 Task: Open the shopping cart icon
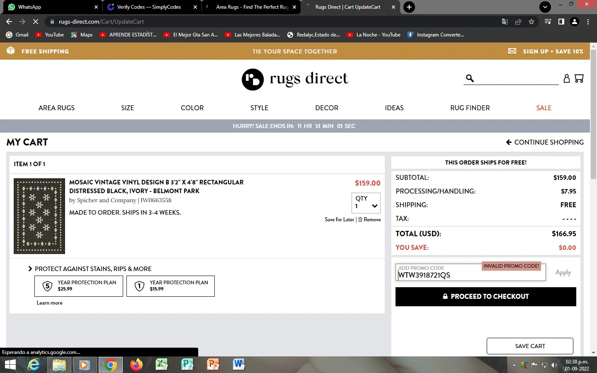coord(579,78)
